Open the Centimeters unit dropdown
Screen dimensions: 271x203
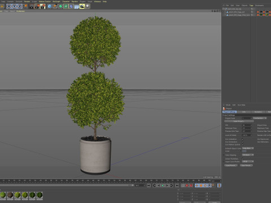pyautogui.click(x=260, y=118)
